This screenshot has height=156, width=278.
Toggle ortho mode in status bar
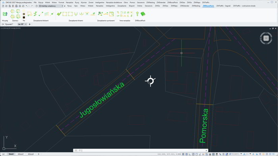pos(190,154)
